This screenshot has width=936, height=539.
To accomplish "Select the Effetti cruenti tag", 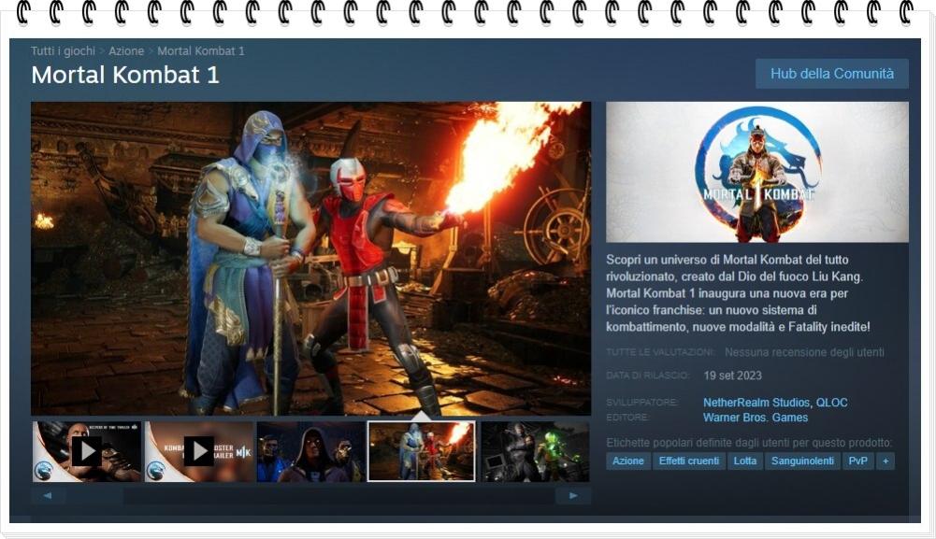I will click(x=688, y=461).
